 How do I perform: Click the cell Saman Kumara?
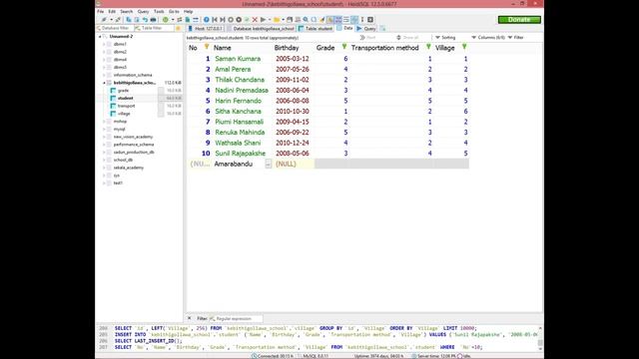click(x=238, y=59)
